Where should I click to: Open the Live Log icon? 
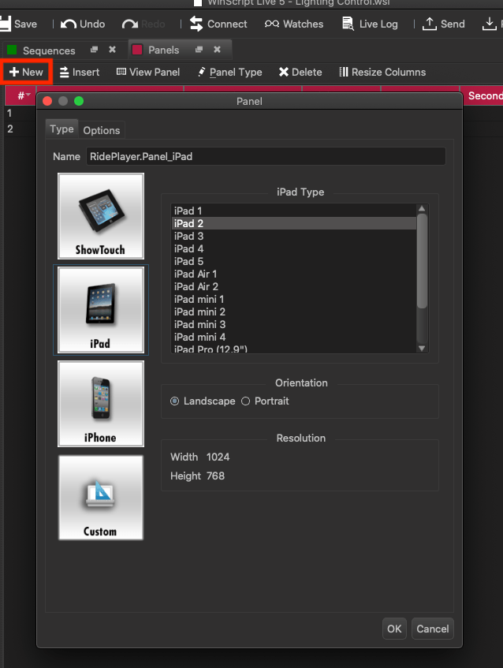pos(348,24)
